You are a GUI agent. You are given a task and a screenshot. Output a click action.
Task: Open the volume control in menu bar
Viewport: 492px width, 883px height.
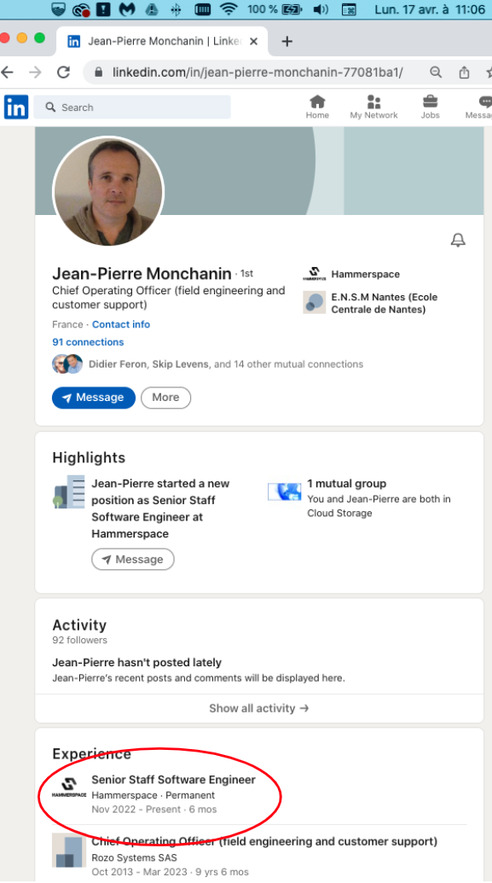point(321,9)
